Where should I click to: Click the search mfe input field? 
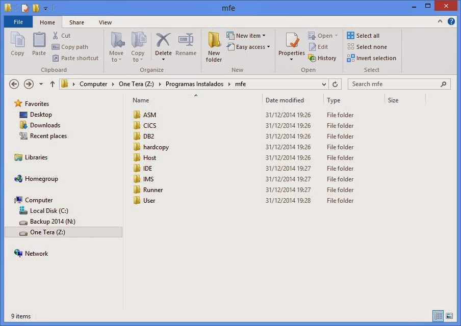click(398, 84)
